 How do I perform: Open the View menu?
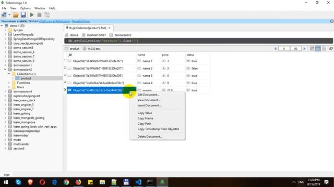[13, 8]
